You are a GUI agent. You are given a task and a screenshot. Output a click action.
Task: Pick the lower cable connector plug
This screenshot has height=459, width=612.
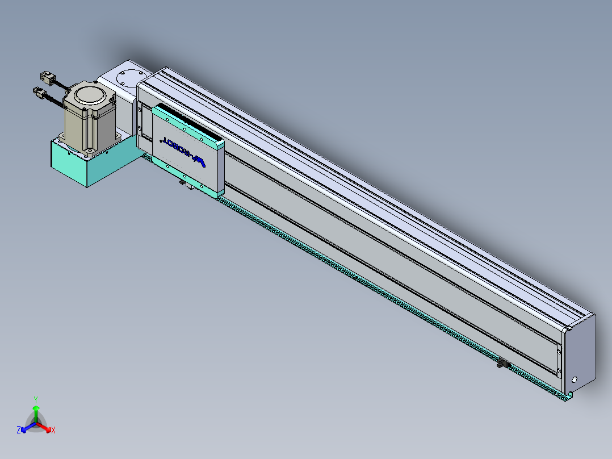pyautogui.click(x=40, y=93)
